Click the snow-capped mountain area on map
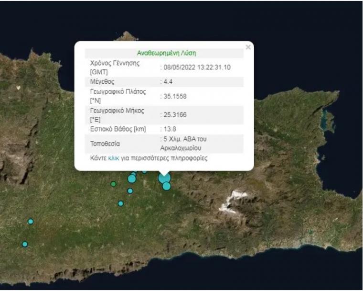363x291 pixels. [x=234, y=200]
